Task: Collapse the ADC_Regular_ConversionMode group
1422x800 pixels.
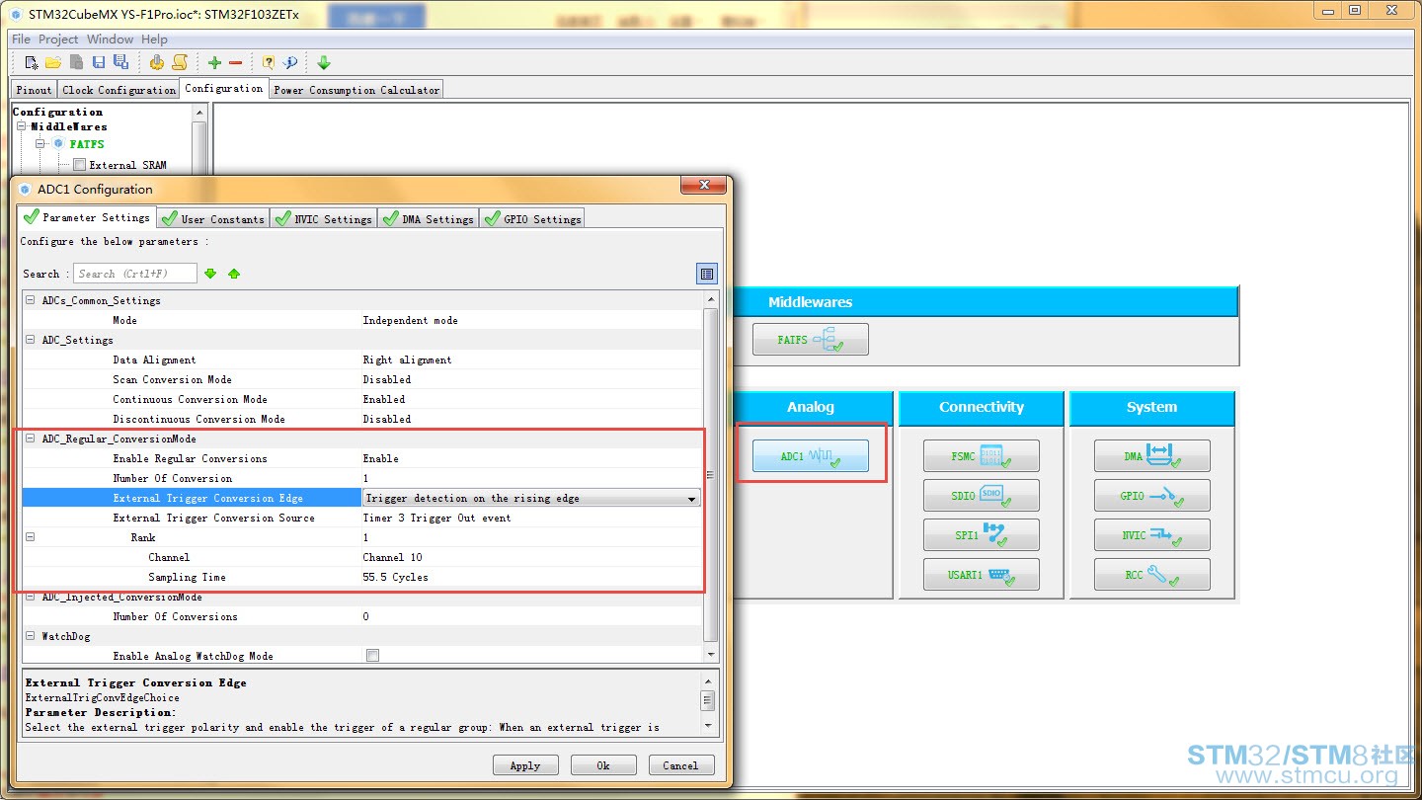Action: (30, 439)
